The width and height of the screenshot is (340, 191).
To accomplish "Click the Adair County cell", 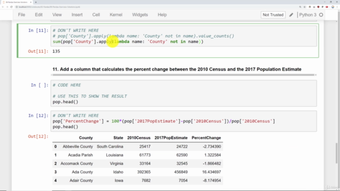I will click(x=81, y=180).
